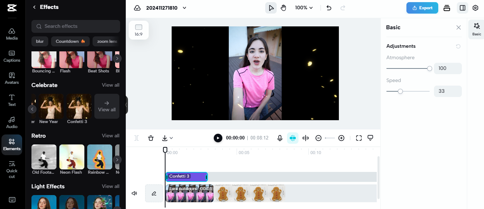The width and height of the screenshot is (484, 209).
Task: Open the Captions panel
Action: pyautogui.click(x=12, y=56)
